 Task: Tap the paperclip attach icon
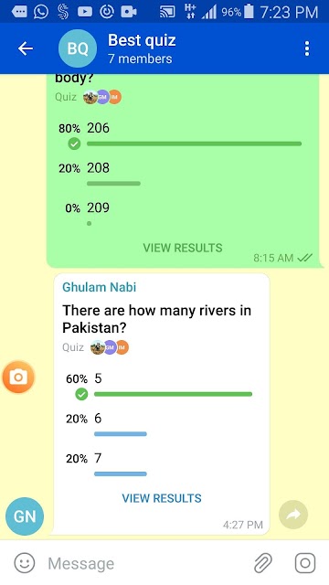tap(263, 563)
